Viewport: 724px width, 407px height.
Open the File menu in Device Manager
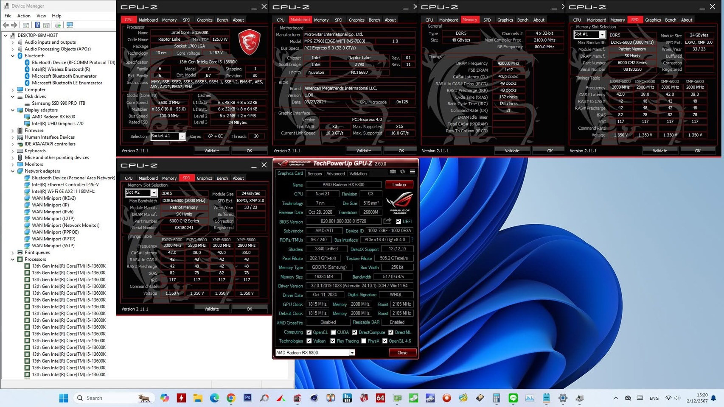8,16
